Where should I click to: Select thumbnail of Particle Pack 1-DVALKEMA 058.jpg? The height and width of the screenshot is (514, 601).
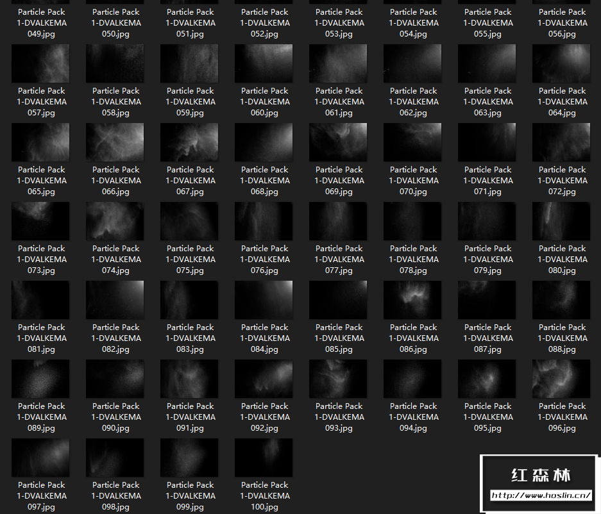115,63
